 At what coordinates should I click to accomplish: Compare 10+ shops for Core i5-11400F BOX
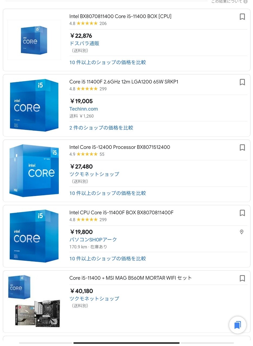pyautogui.click(x=108, y=259)
